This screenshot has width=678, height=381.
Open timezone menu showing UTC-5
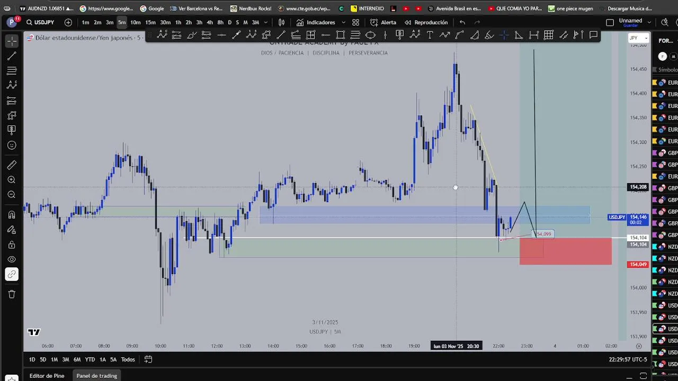628,359
